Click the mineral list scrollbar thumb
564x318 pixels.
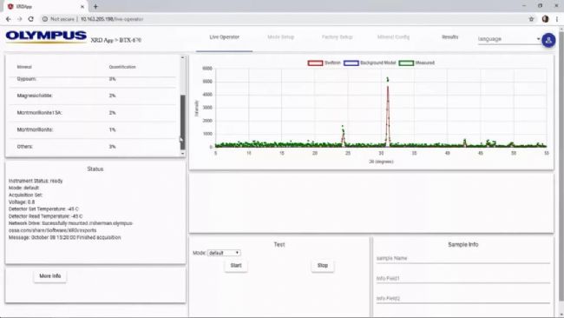pos(182,123)
